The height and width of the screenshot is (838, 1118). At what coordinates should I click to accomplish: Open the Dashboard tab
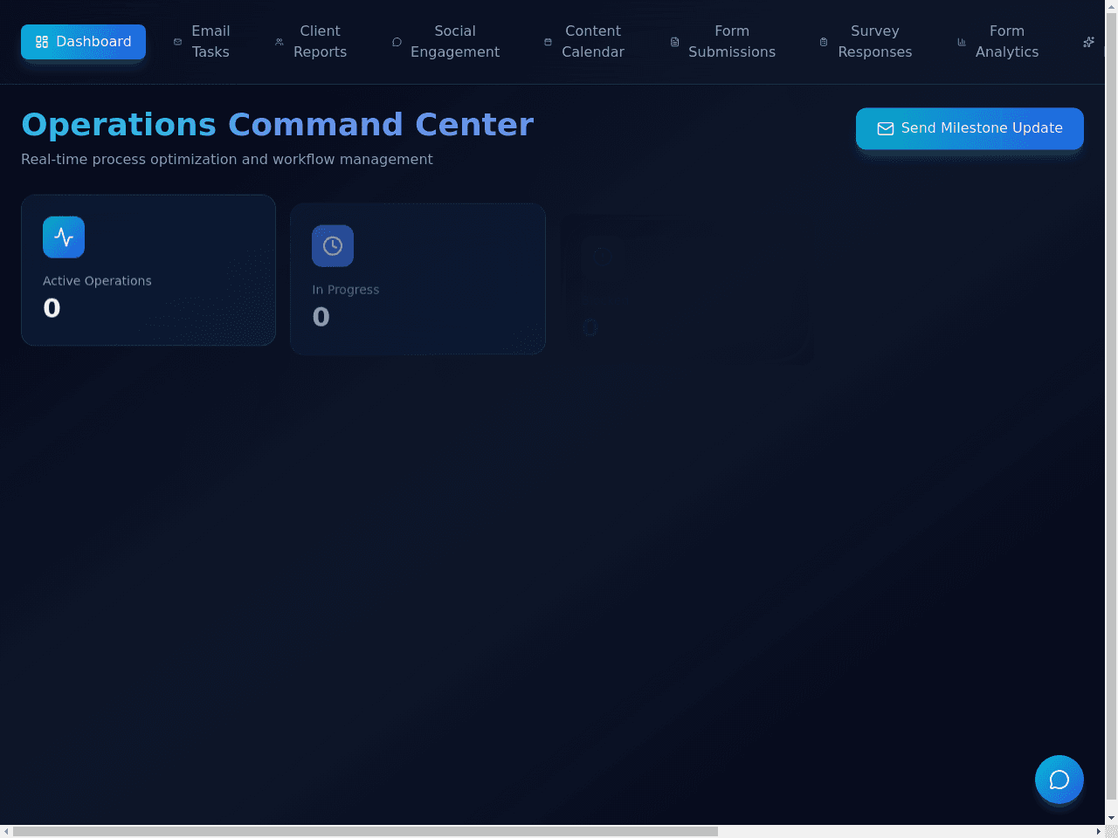coord(83,42)
